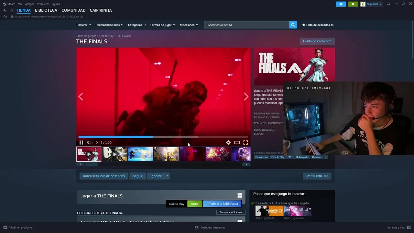This screenshot has width=414, height=233.
Task: Open Gestionar descargas
Action: click(210, 227)
